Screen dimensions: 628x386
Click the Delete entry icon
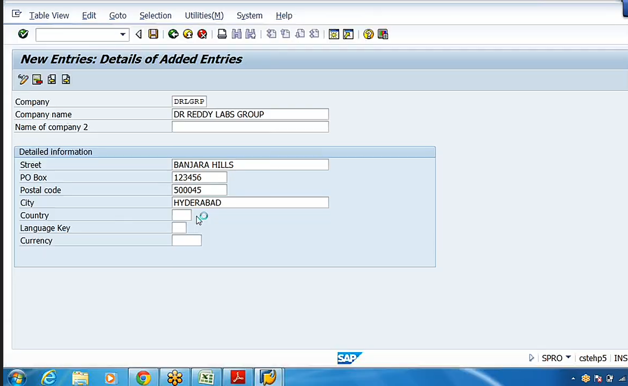click(x=37, y=79)
